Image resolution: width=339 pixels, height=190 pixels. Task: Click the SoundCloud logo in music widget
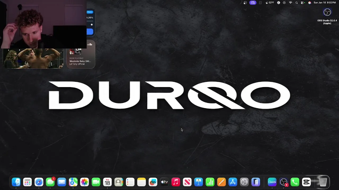pos(90,44)
